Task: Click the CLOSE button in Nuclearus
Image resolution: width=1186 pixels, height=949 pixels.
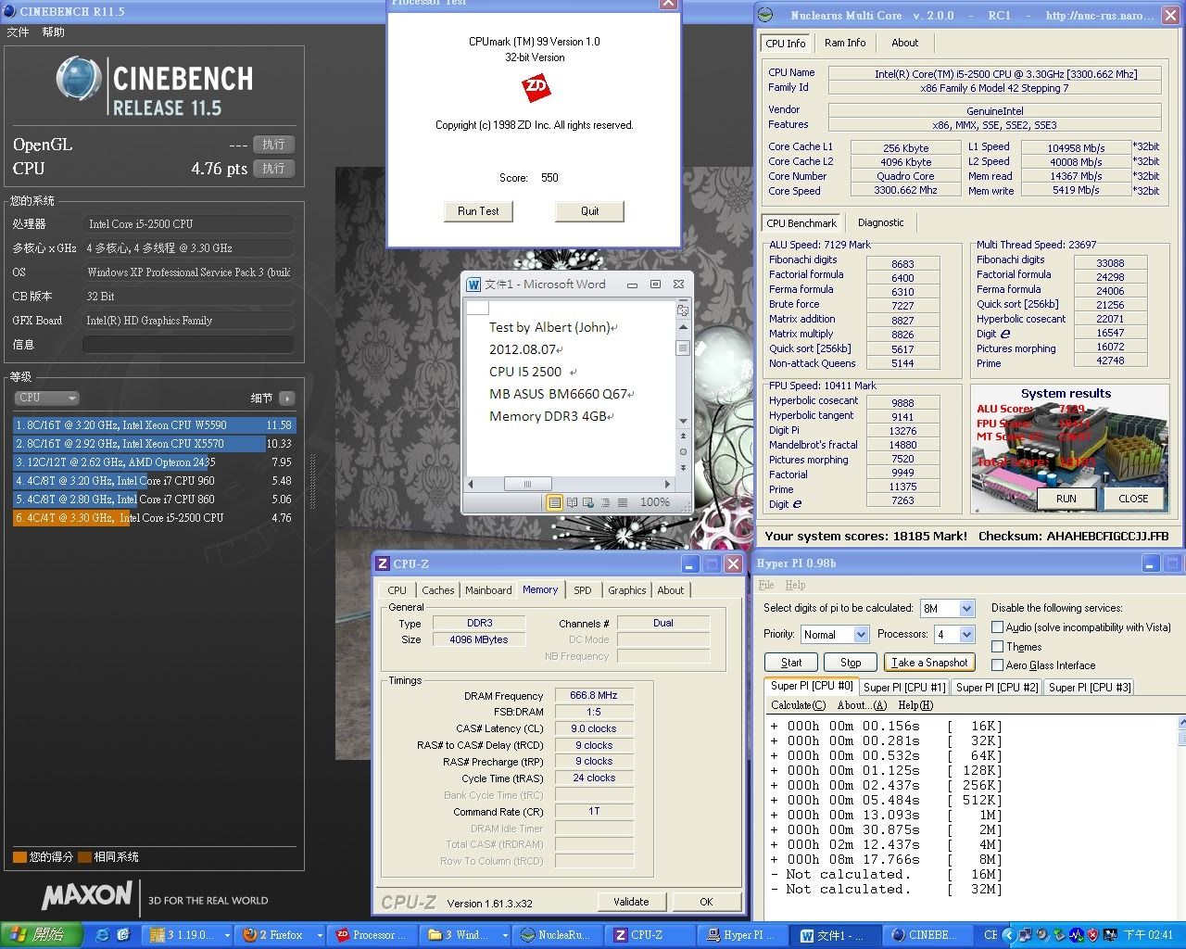Action: (x=1132, y=499)
